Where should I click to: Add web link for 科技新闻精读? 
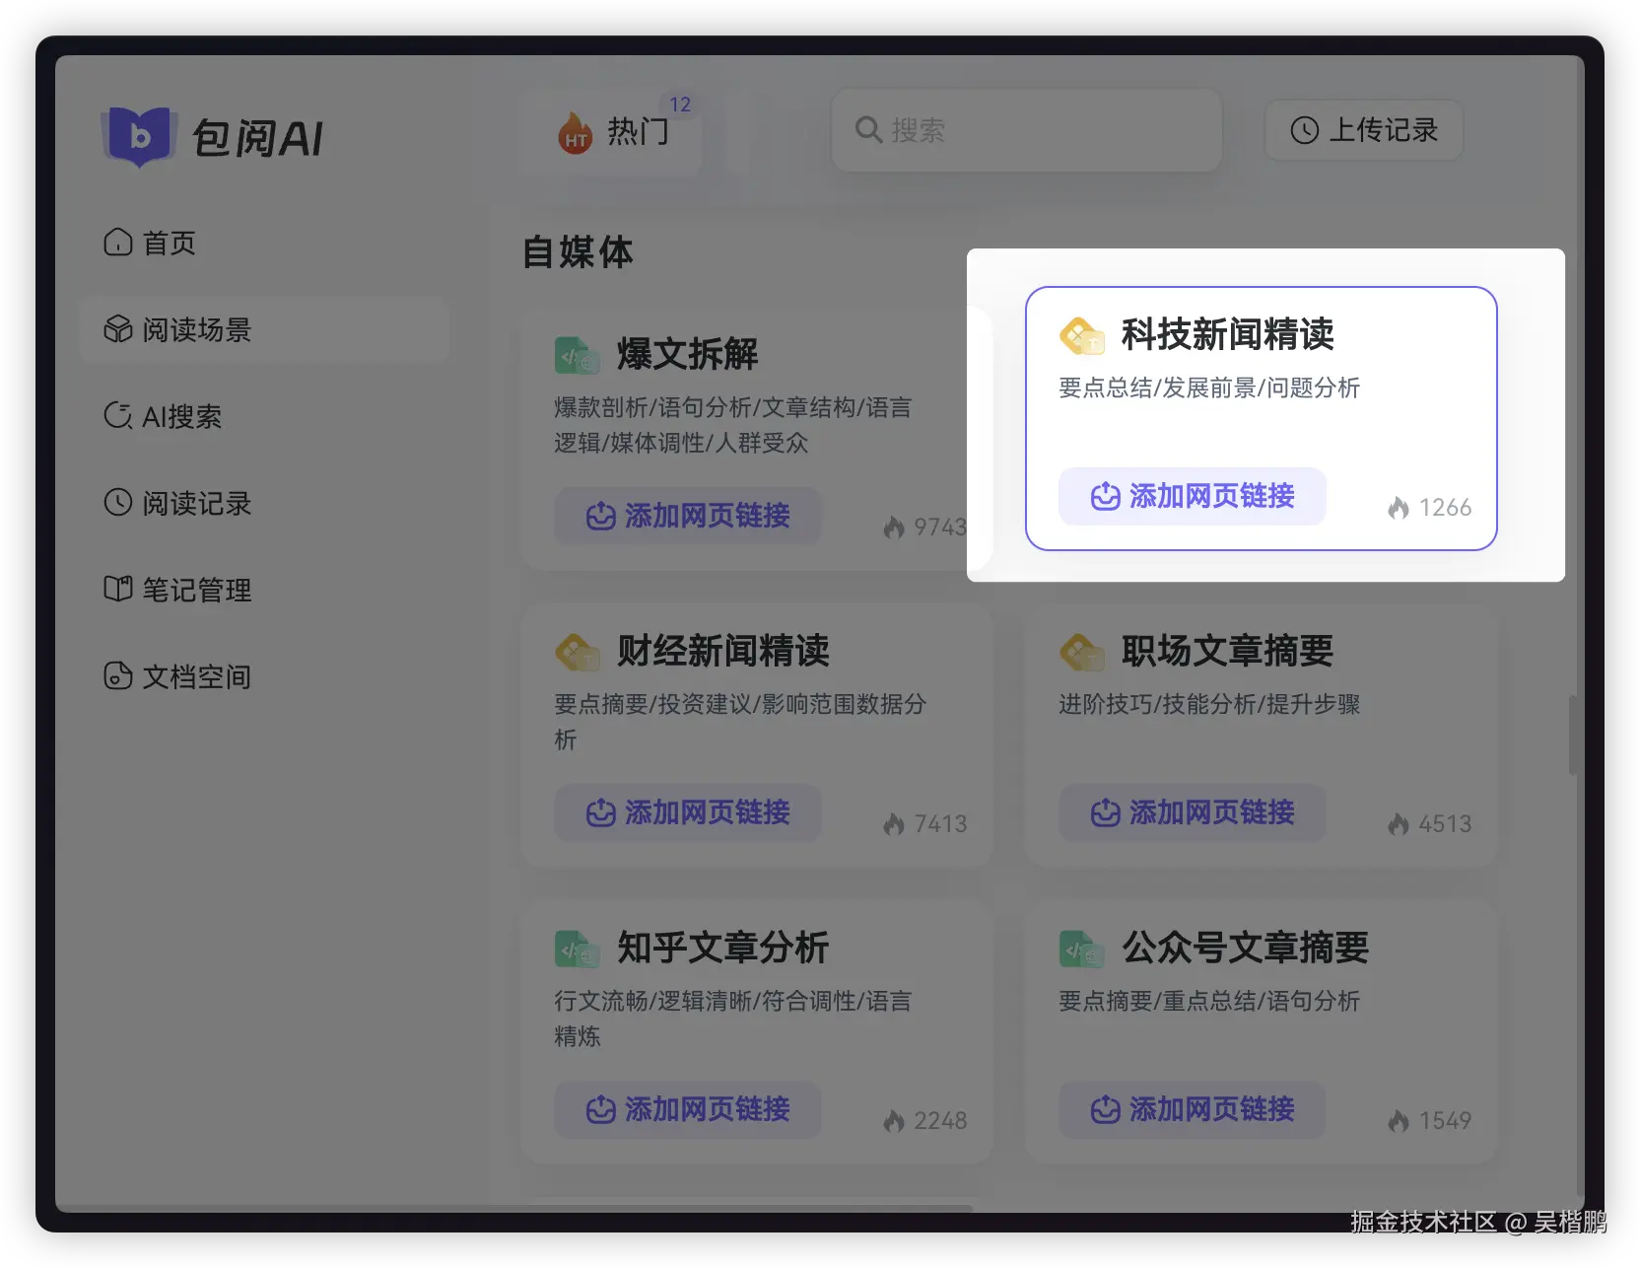point(1193,496)
